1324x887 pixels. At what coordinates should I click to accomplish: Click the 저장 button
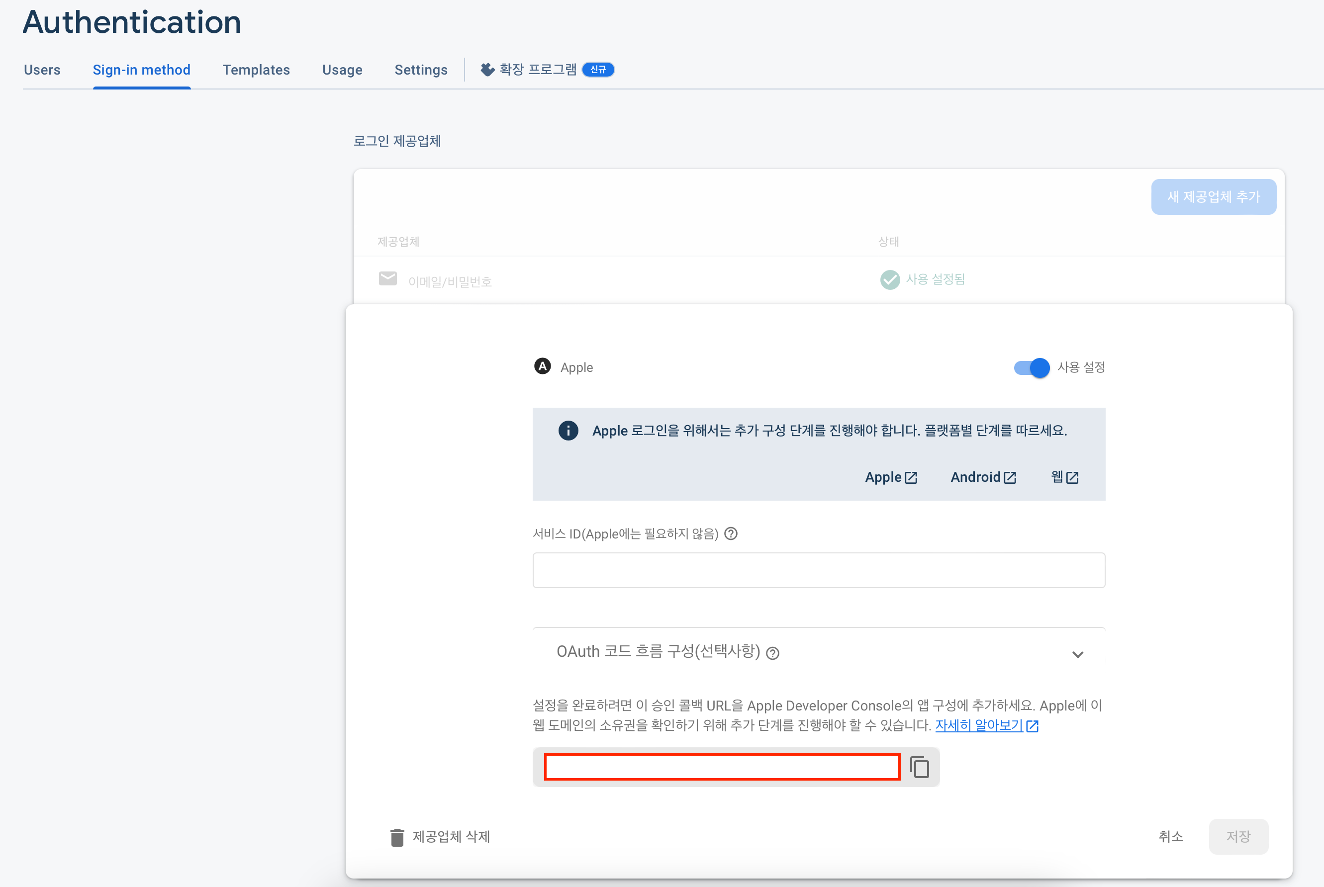(1238, 837)
